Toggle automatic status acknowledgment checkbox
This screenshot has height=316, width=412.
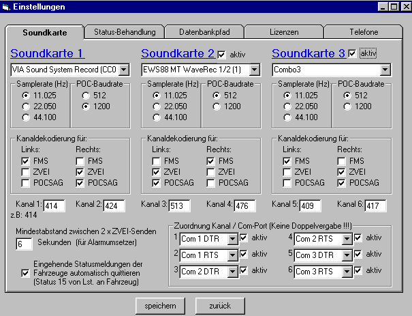tap(25, 273)
